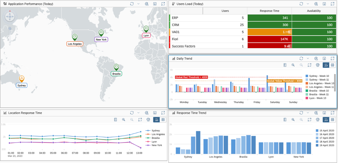The image size is (338, 163).
Task: Open full screen for Location Response Time chart
Action: [x=140, y=120]
